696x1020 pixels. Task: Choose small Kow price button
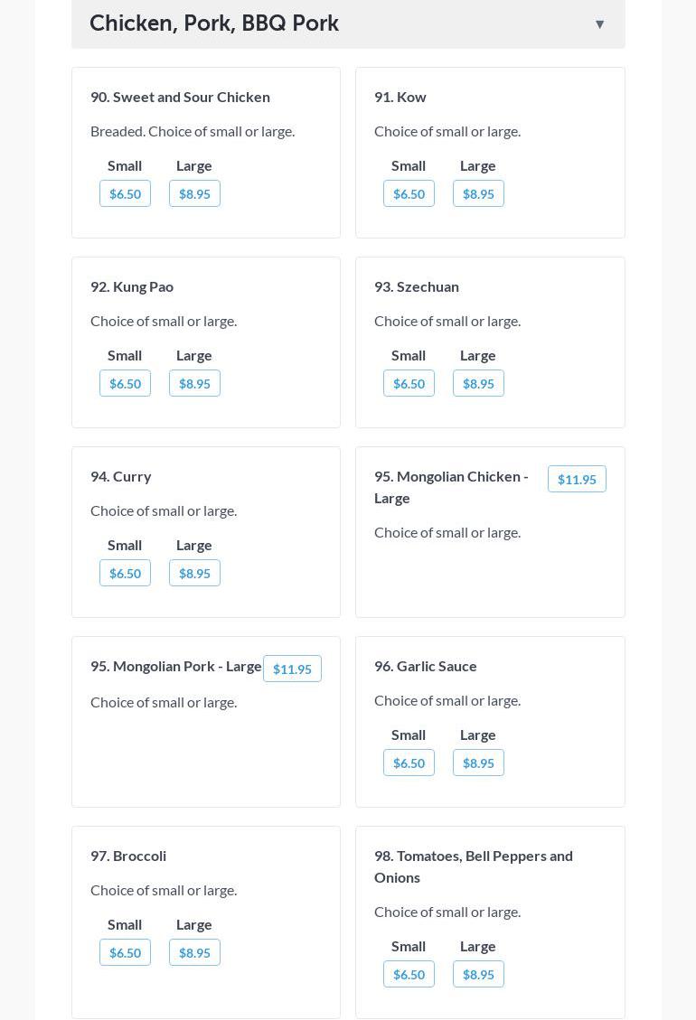[x=409, y=193]
